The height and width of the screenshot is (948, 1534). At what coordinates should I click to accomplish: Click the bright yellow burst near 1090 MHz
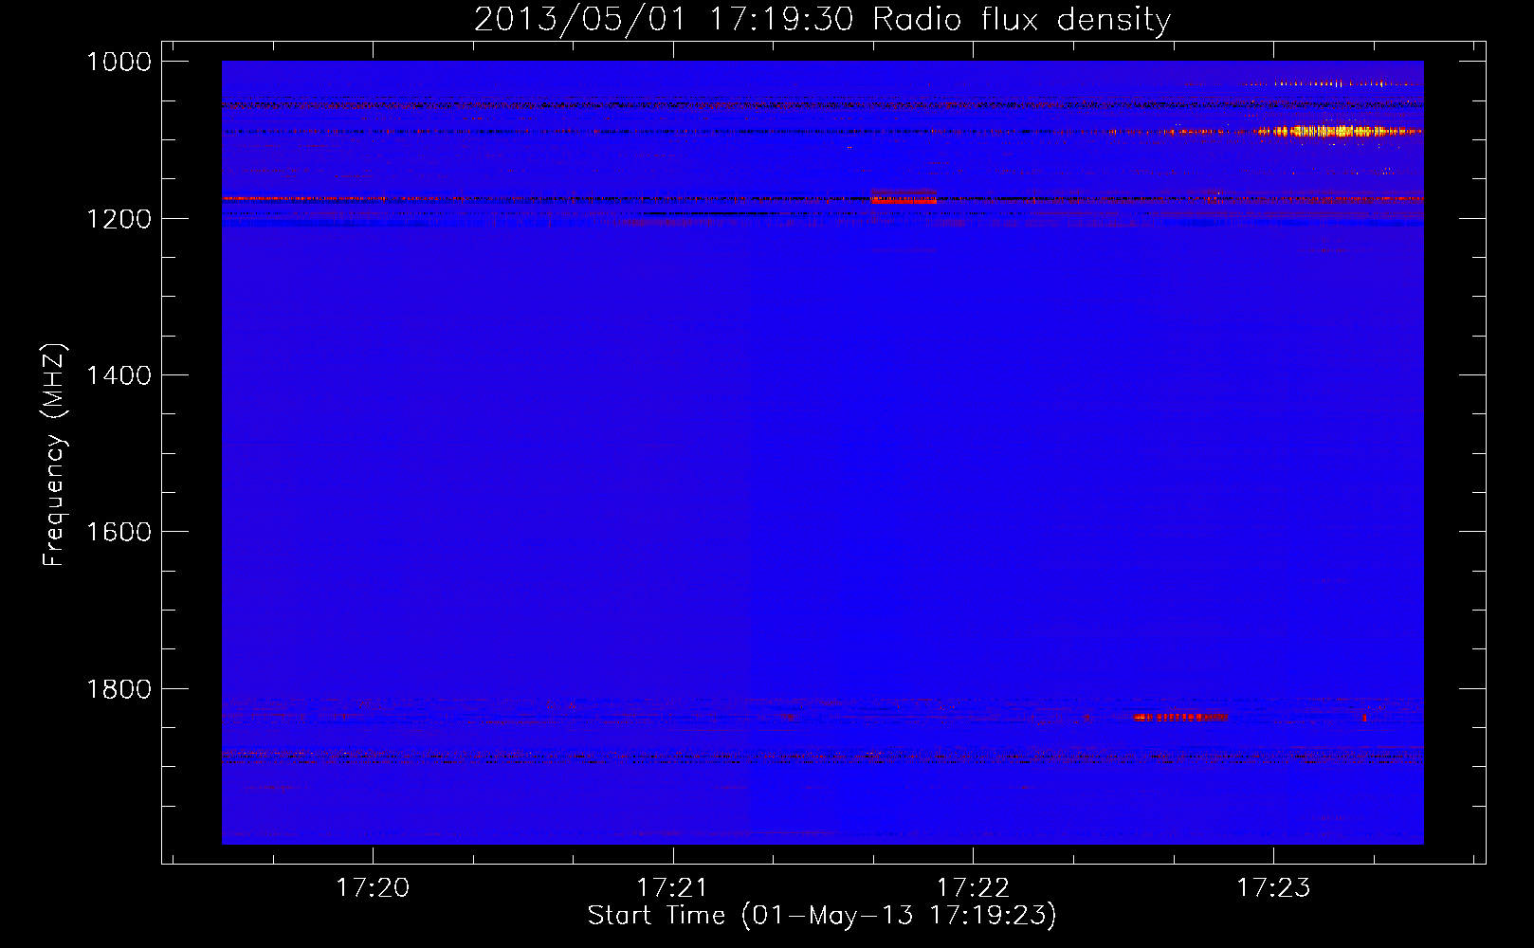(x=1337, y=131)
